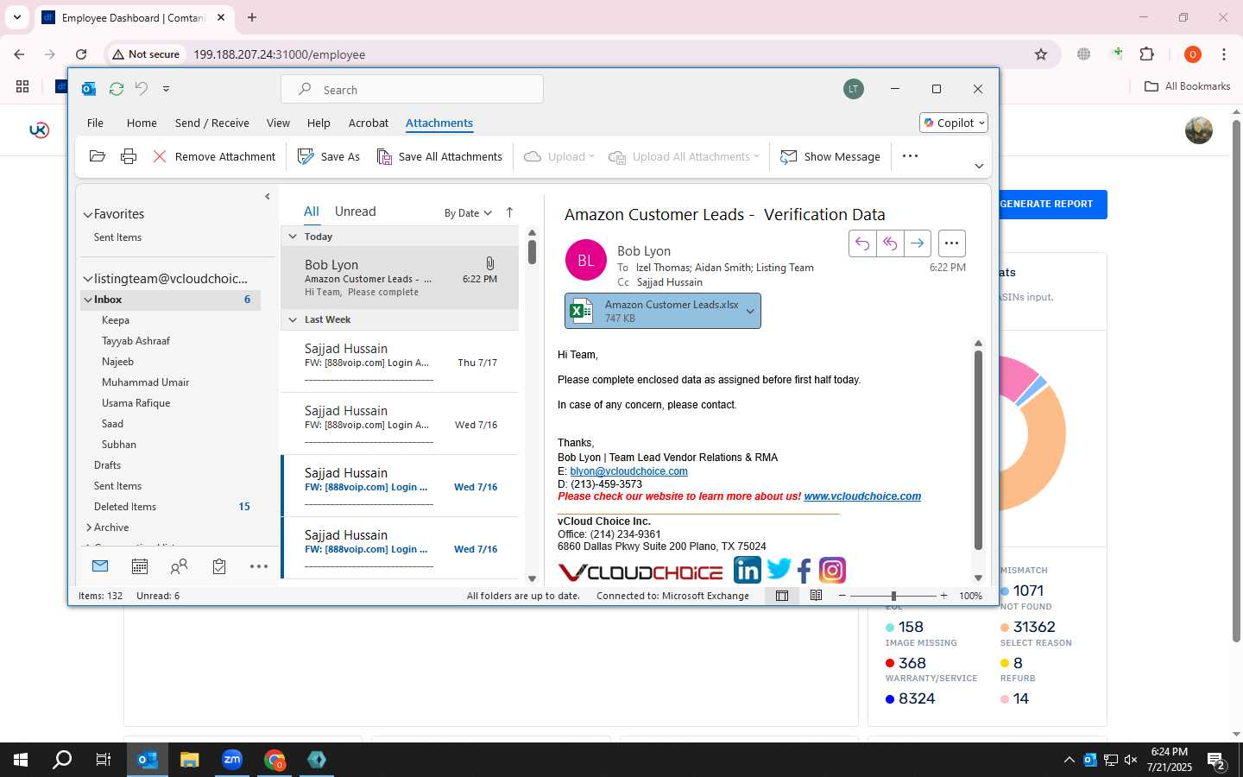Click Save All Attachments button

click(x=440, y=156)
